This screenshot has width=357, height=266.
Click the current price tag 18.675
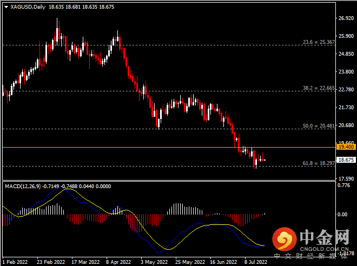346,160
